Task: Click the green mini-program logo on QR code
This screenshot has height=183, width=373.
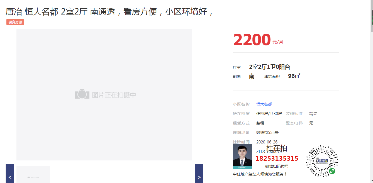Action: (x=332, y=171)
